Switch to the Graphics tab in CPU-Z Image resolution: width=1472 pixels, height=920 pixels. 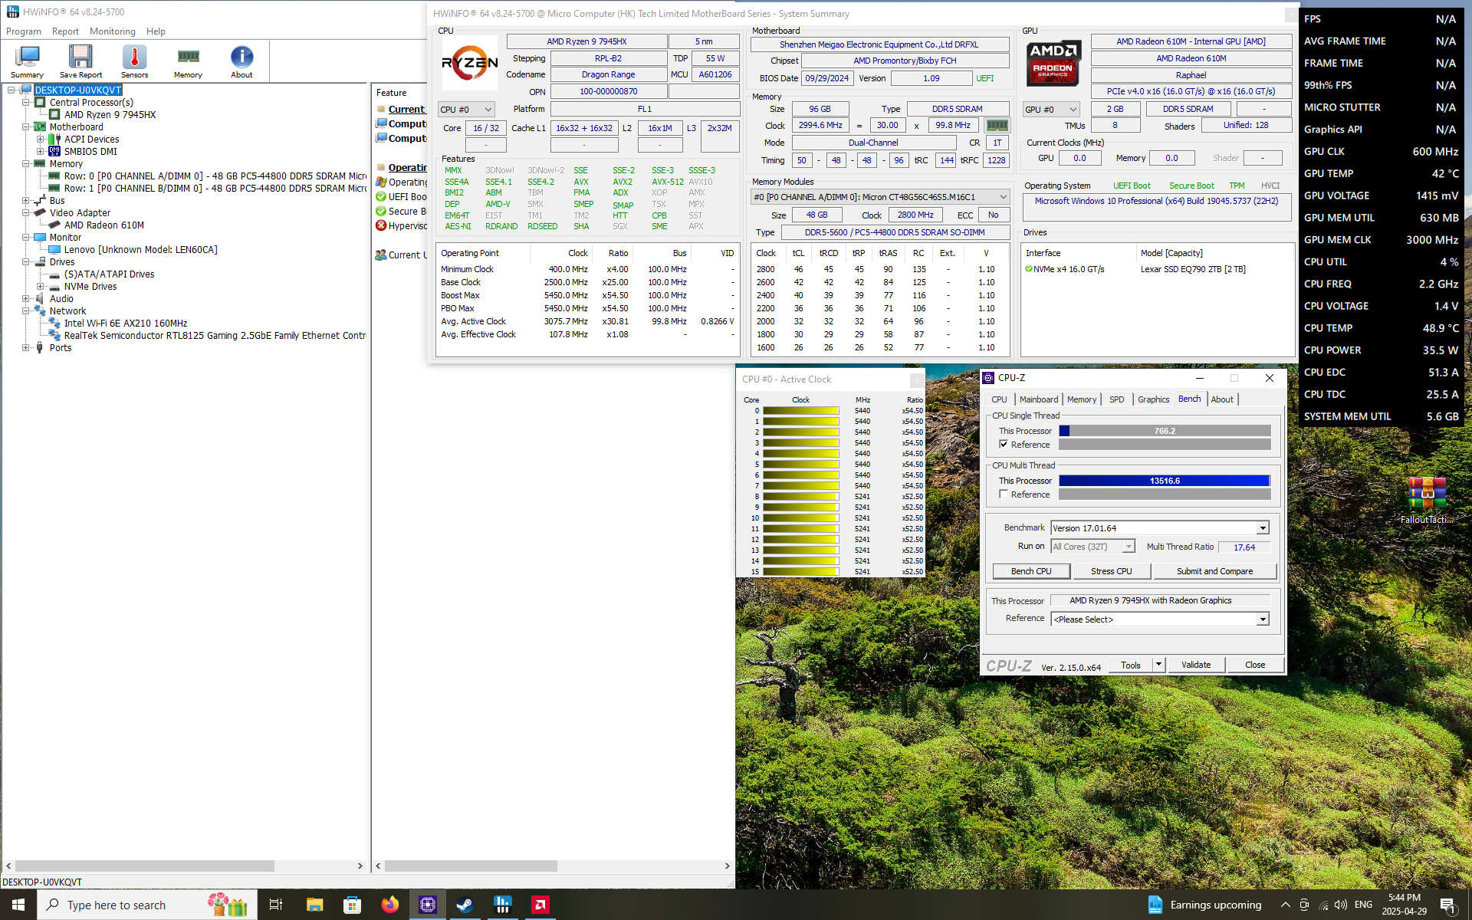[1153, 399]
